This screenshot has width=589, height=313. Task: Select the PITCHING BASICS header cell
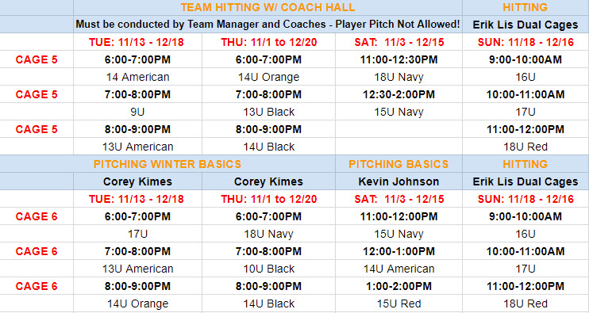tap(398, 164)
